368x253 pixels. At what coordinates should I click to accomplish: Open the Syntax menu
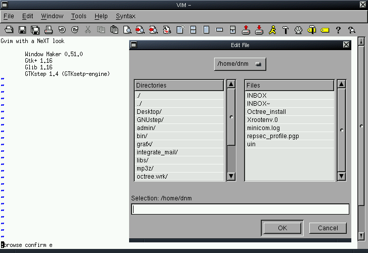click(x=126, y=16)
